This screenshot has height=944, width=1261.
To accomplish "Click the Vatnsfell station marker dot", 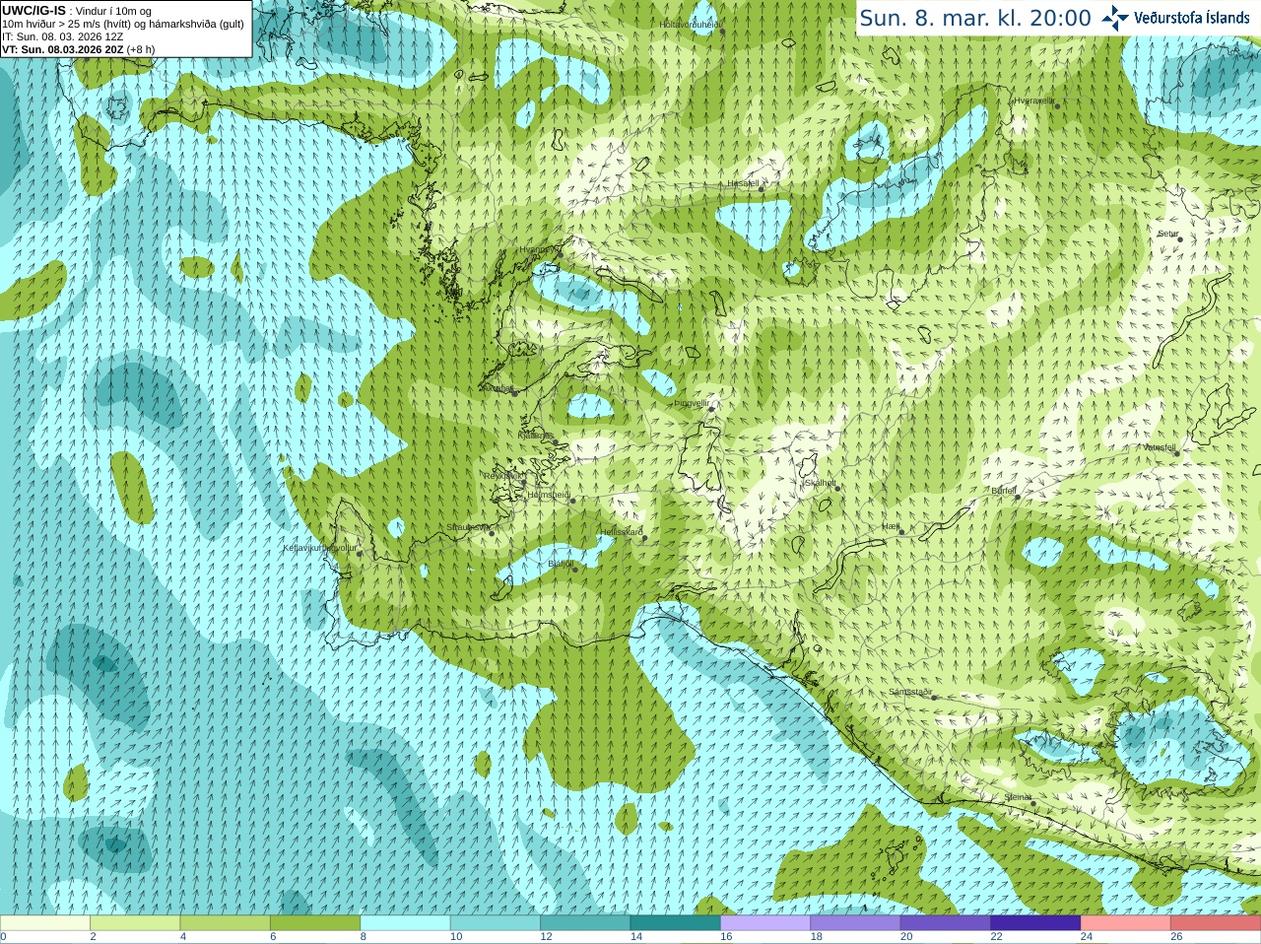I will point(1177,453).
